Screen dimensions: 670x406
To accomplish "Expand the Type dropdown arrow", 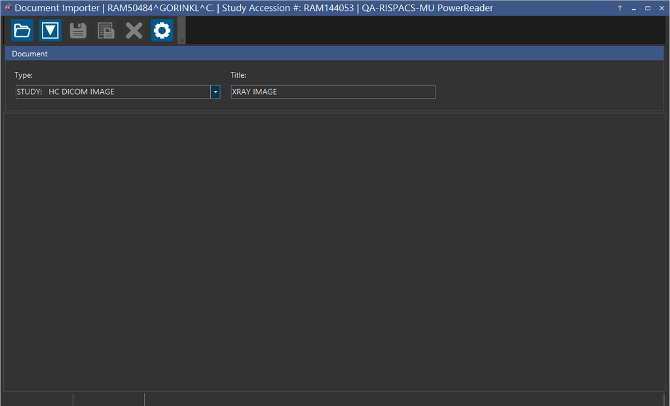I will pos(215,92).
